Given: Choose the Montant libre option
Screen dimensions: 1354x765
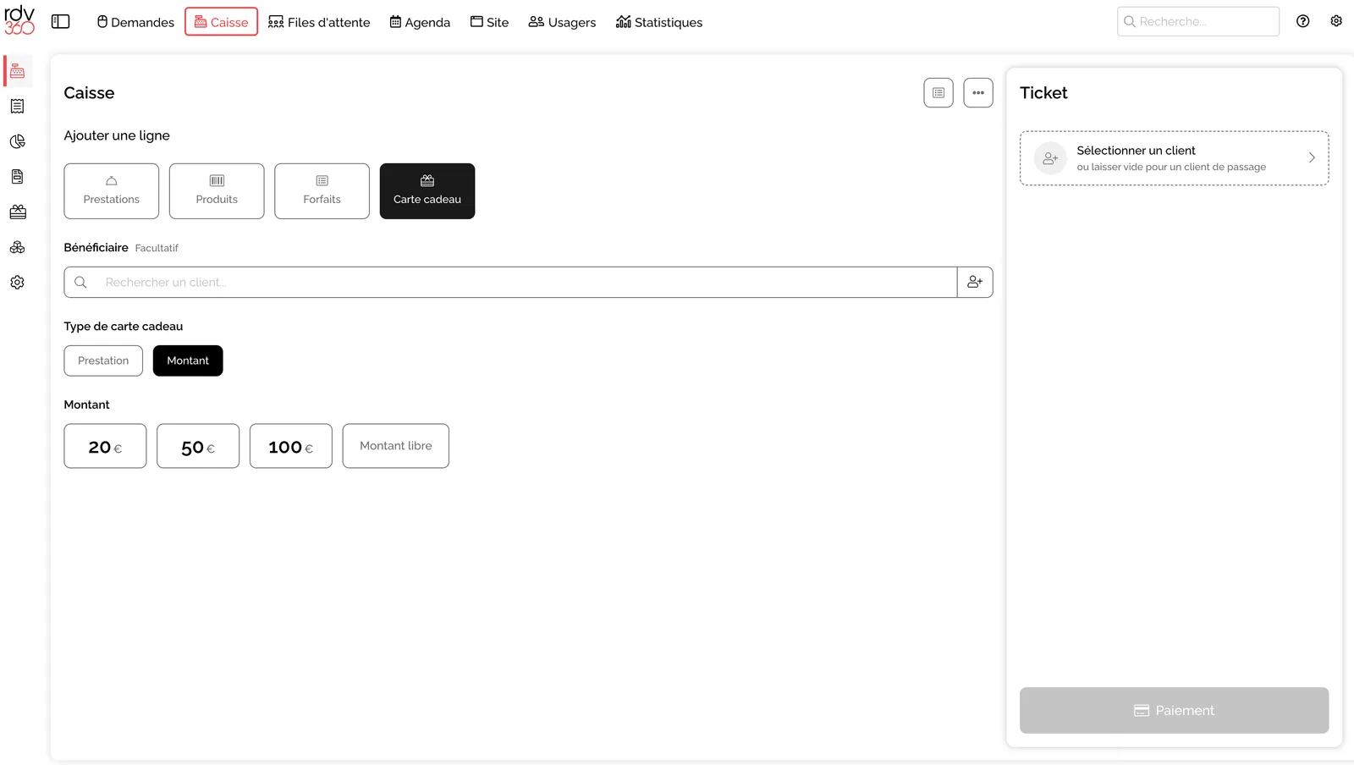Looking at the screenshot, I should pyautogui.click(x=396, y=446).
